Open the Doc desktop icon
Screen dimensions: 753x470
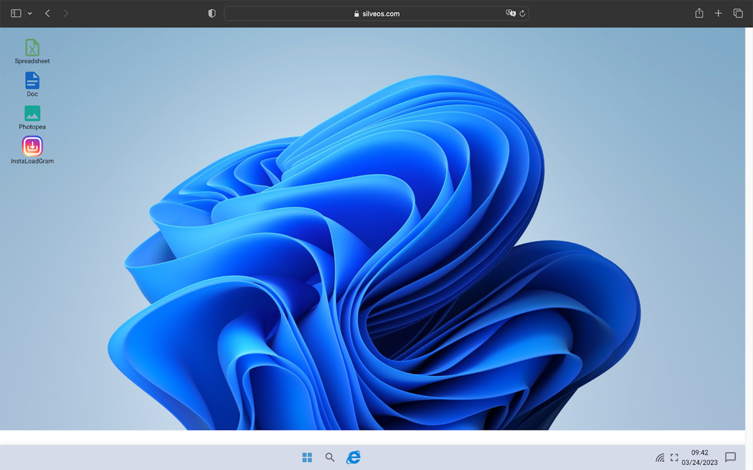click(x=32, y=85)
